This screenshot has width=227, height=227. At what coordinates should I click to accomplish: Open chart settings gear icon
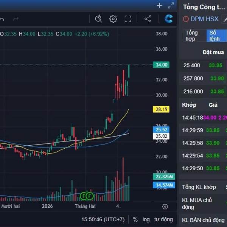coord(113,19)
